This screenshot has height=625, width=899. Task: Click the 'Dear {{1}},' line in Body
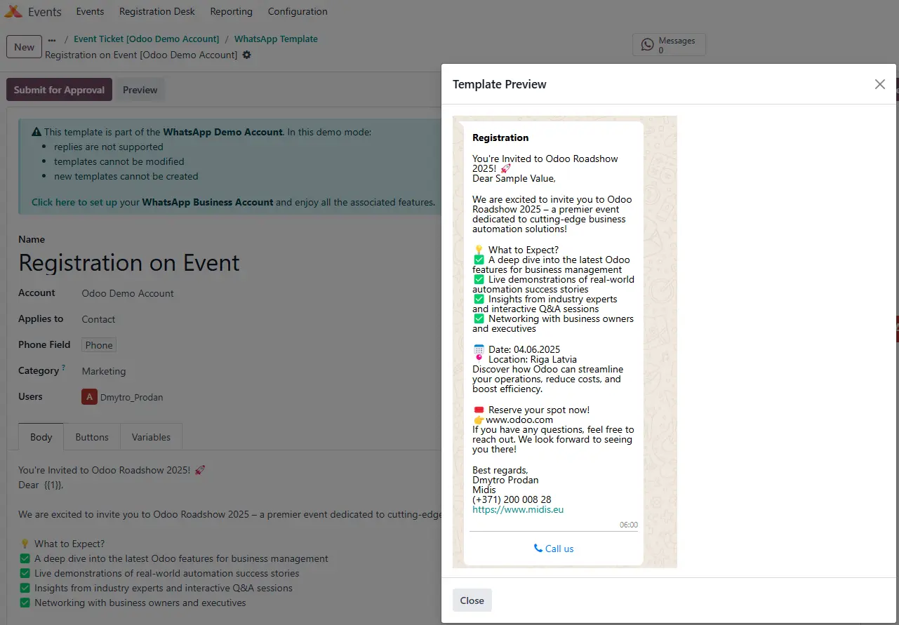tap(41, 485)
